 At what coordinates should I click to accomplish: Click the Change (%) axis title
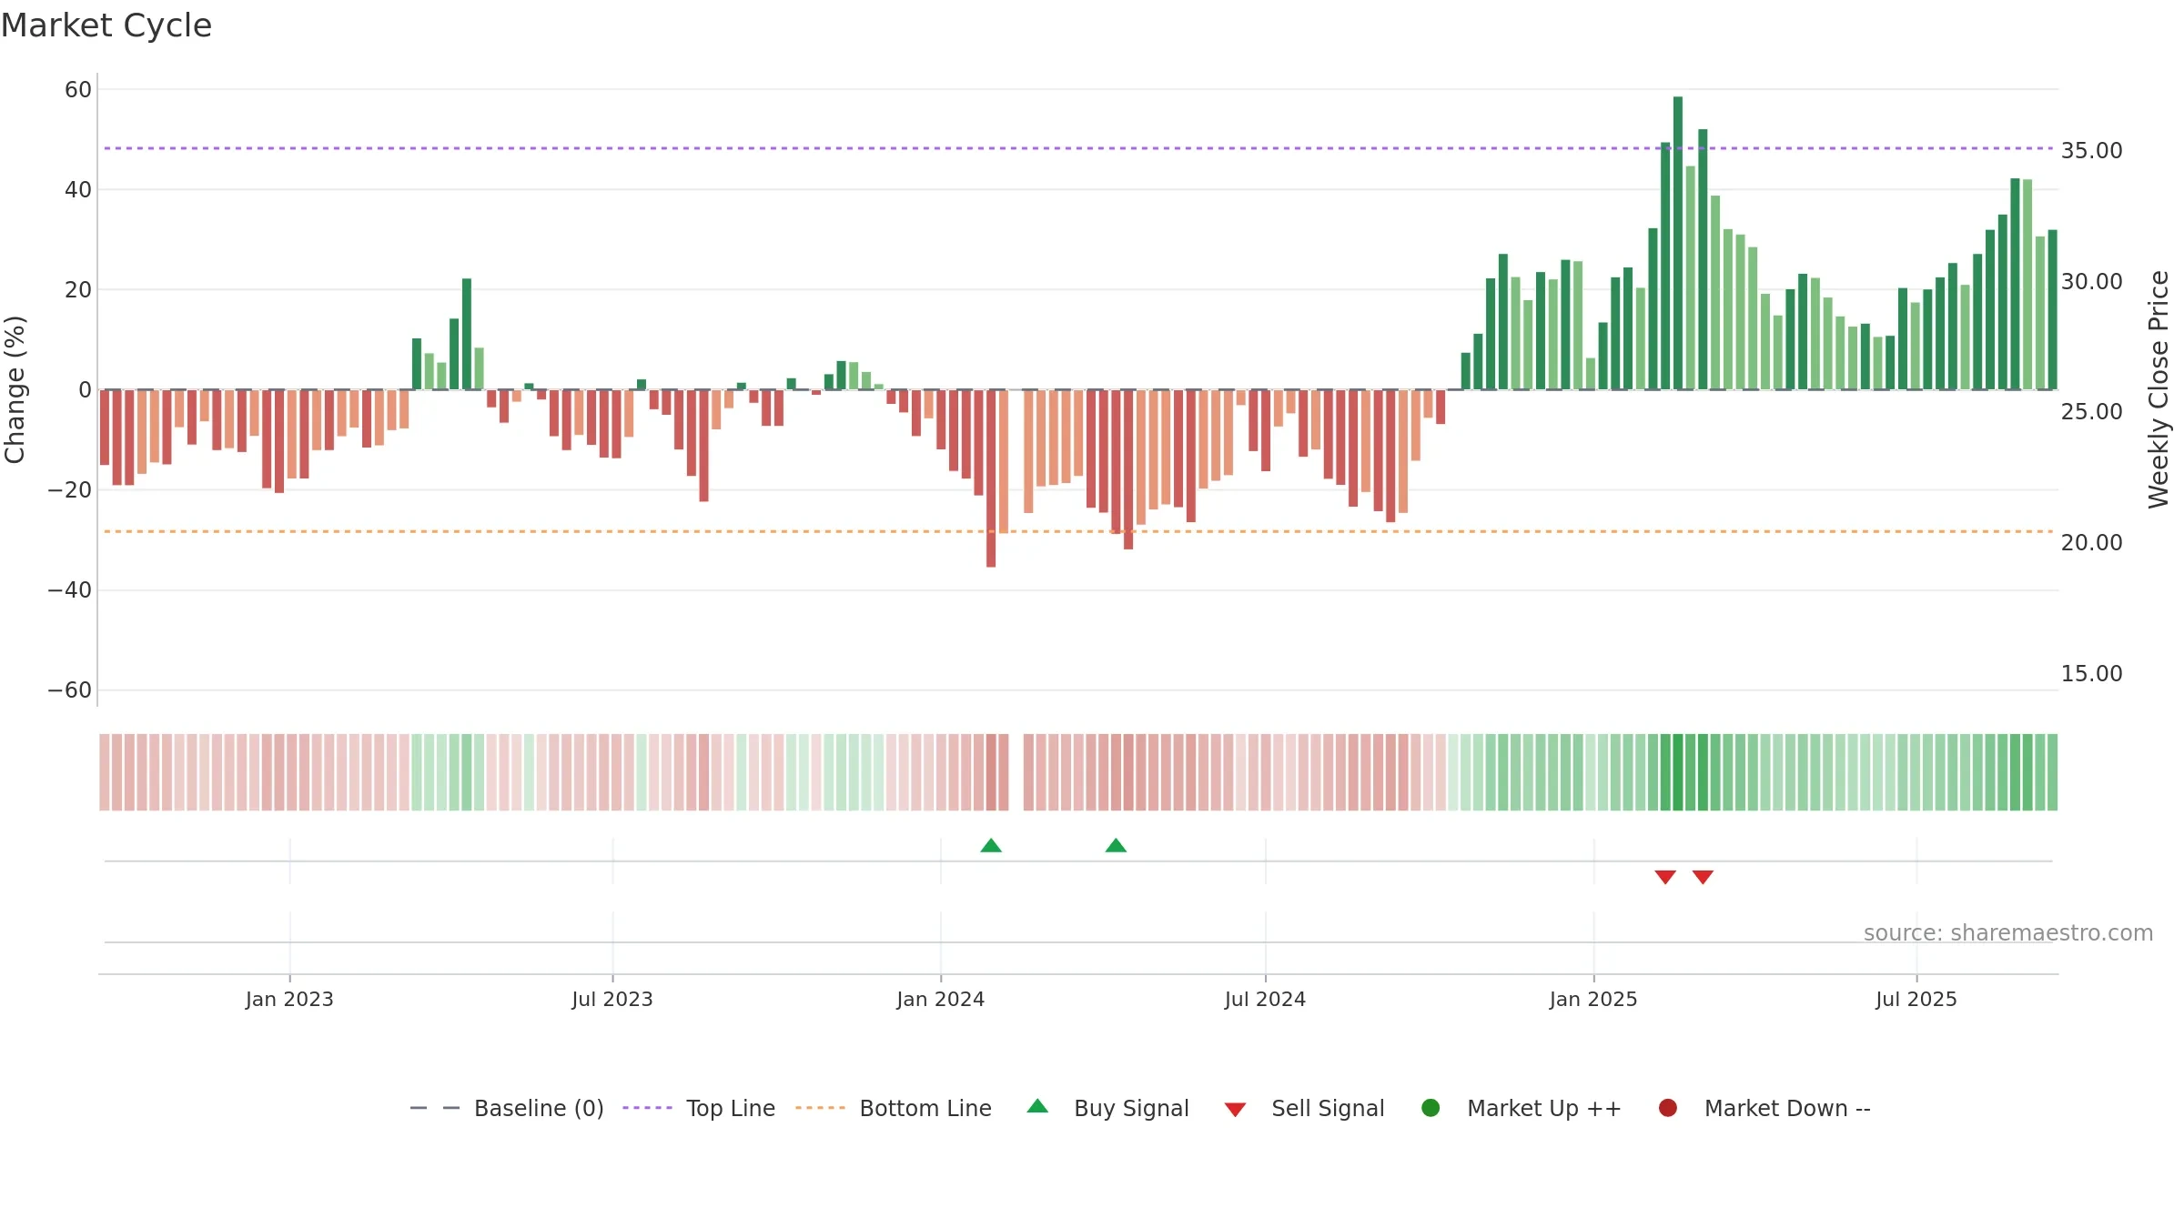(15, 389)
